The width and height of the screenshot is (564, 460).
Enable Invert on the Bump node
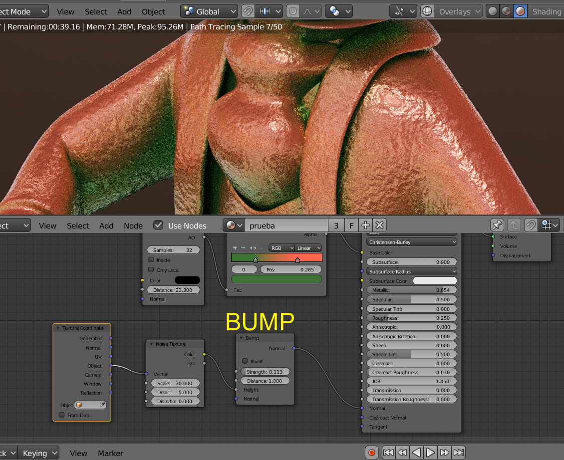pos(244,361)
